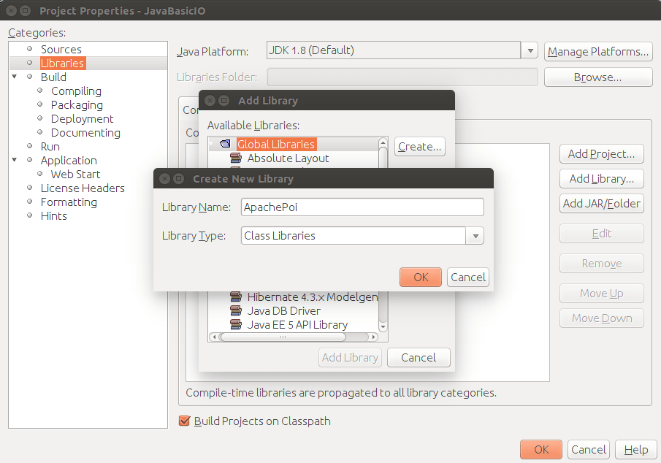Select the License Headers category
The image size is (661, 463).
pos(83,188)
